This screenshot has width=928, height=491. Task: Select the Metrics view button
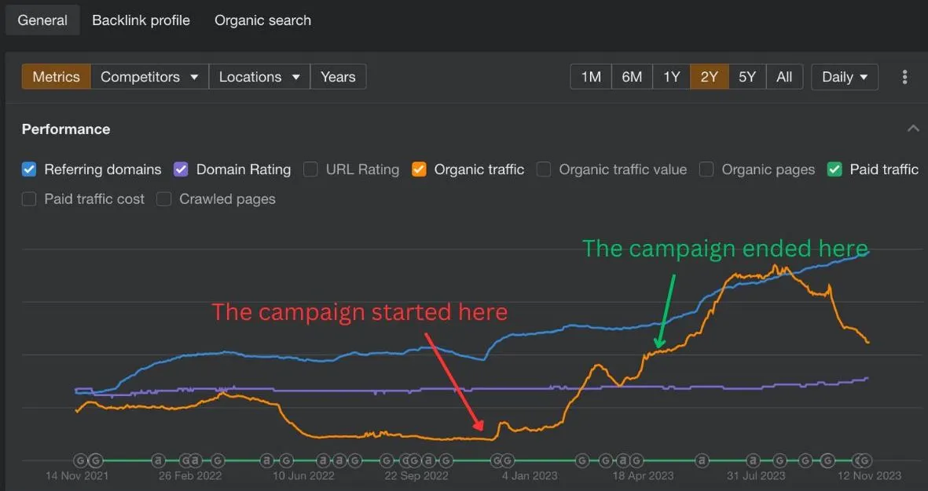(x=57, y=77)
